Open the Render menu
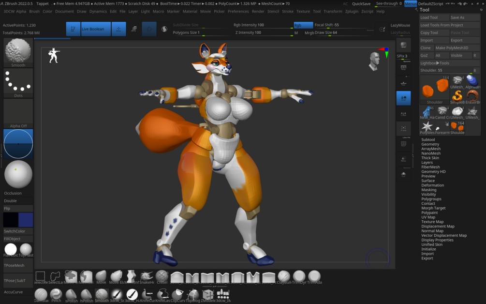This screenshot has width=486, height=304. [x=258, y=12]
